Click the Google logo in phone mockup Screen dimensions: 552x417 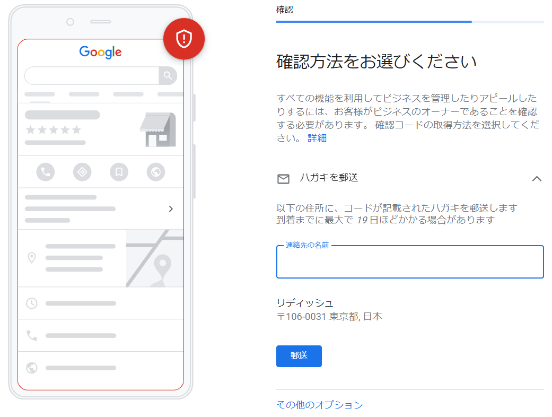point(100,52)
